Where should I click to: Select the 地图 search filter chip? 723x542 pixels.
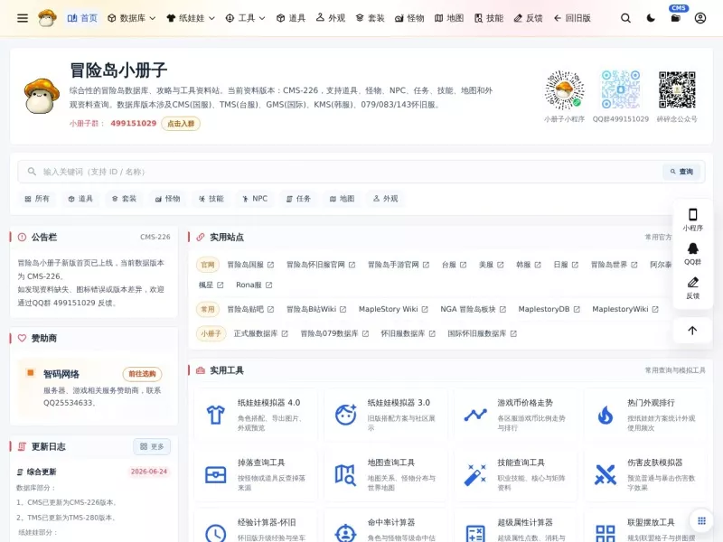pos(342,199)
